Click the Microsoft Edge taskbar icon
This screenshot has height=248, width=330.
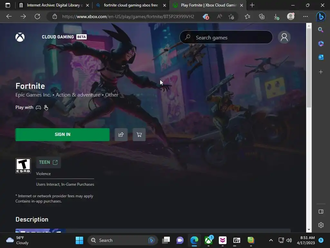194,240
